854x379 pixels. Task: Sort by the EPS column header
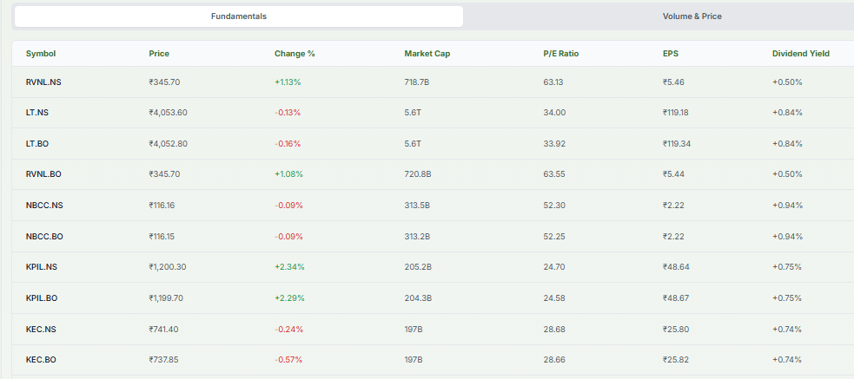671,53
